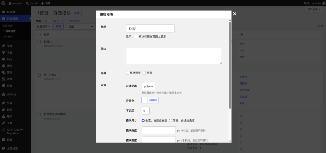326x153 pixels.
Task: Click the dialog vertical scrollbar thumb
Action: tap(230, 66)
